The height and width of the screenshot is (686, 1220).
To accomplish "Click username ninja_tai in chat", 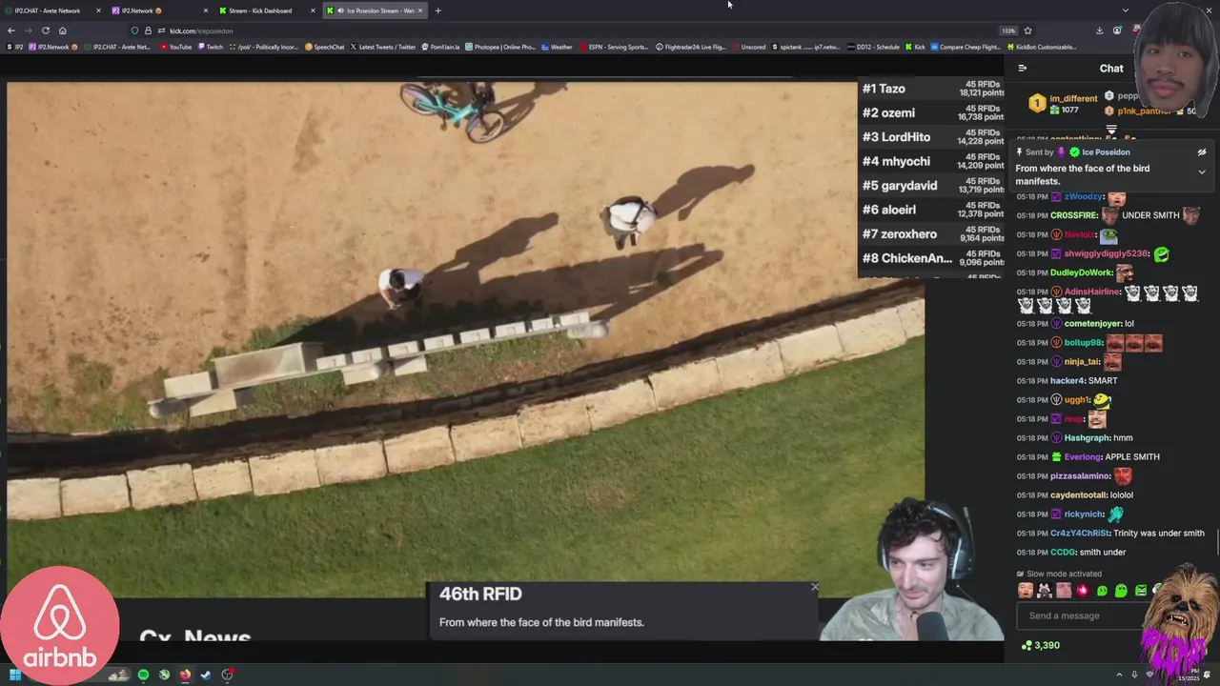I will click(x=1082, y=362).
